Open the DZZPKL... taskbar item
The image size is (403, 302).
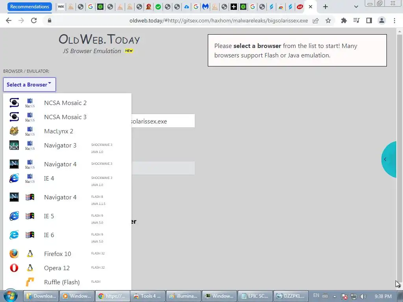[x=291, y=296]
